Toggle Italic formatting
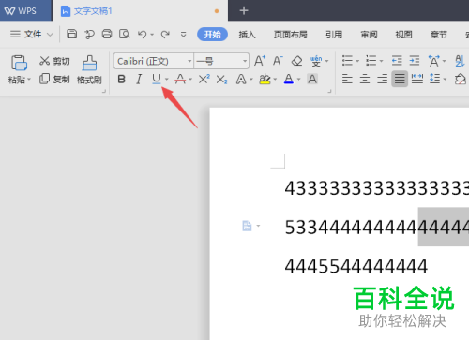469x340 pixels. coord(139,80)
